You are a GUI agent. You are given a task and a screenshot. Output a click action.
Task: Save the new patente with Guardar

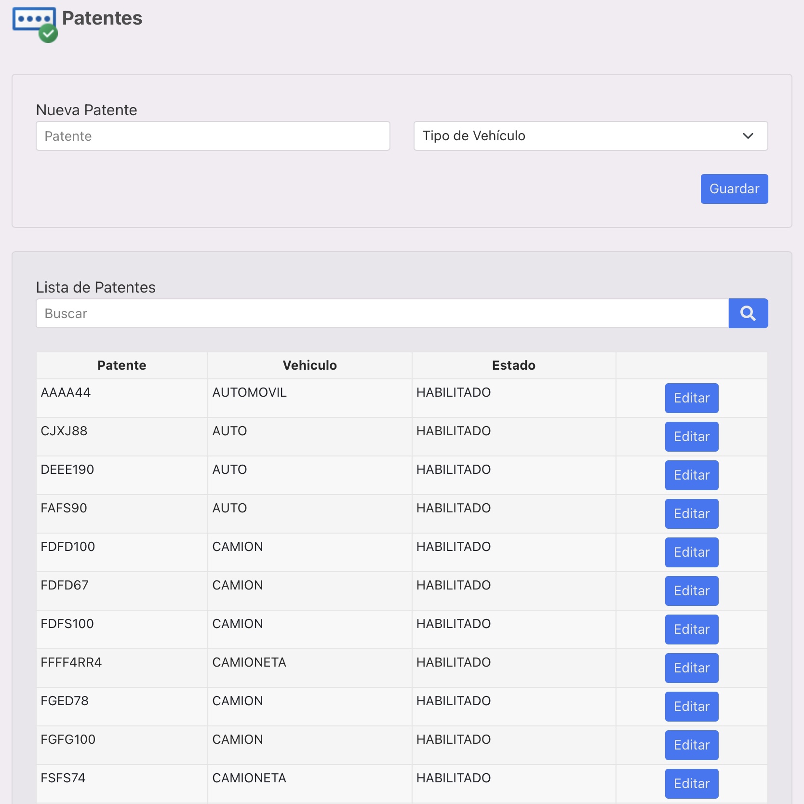[734, 189]
